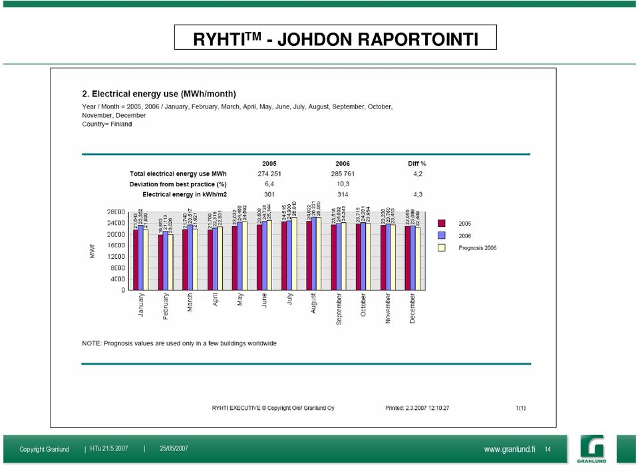638x475 pixels.
Task: Click the December axis label
Action: click(x=412, y=308)
